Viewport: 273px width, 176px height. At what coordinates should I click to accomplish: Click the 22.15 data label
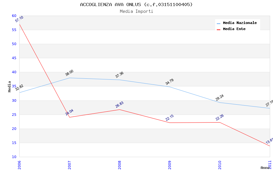(170, 118)
